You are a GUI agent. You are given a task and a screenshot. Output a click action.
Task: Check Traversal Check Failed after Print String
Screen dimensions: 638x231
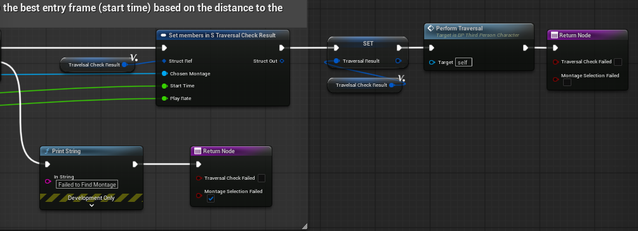pyautogui.click(x=262, y=178)
